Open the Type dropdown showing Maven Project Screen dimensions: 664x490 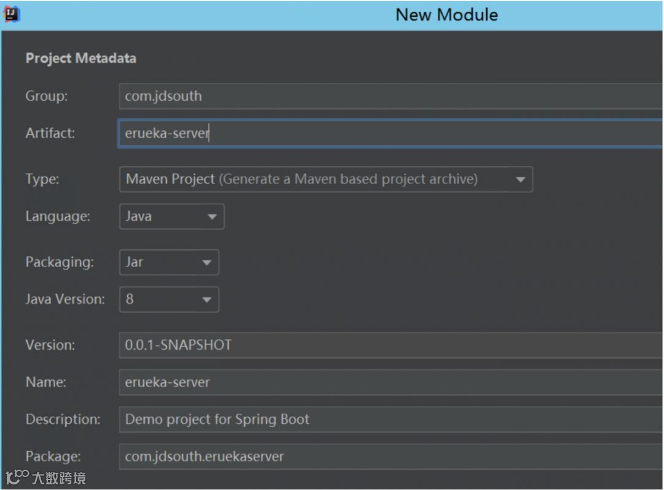pyautogui.click(x=325, y=179)
